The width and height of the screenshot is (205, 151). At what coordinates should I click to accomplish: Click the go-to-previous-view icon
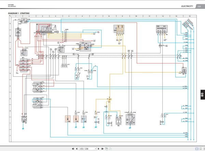coord(107,149)
